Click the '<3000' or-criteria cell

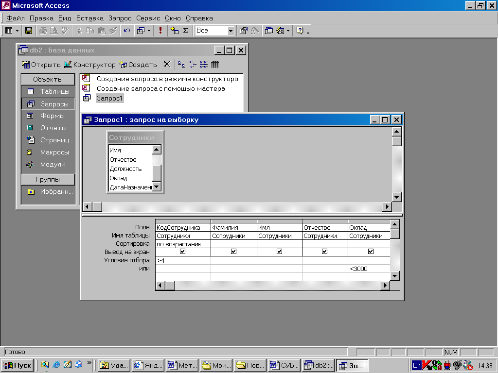369,269
